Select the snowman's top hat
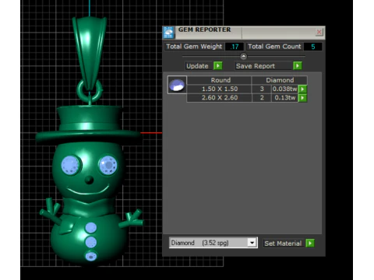 [x=88, y=124]
